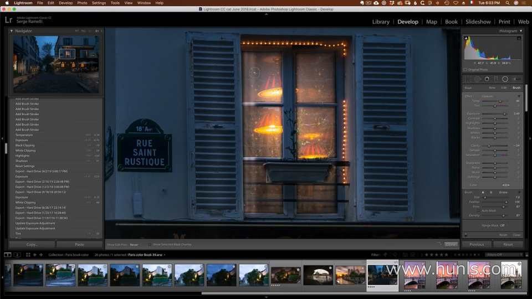Open the Filters Off dropdown
532x299 pixels.
click(504, 255)
